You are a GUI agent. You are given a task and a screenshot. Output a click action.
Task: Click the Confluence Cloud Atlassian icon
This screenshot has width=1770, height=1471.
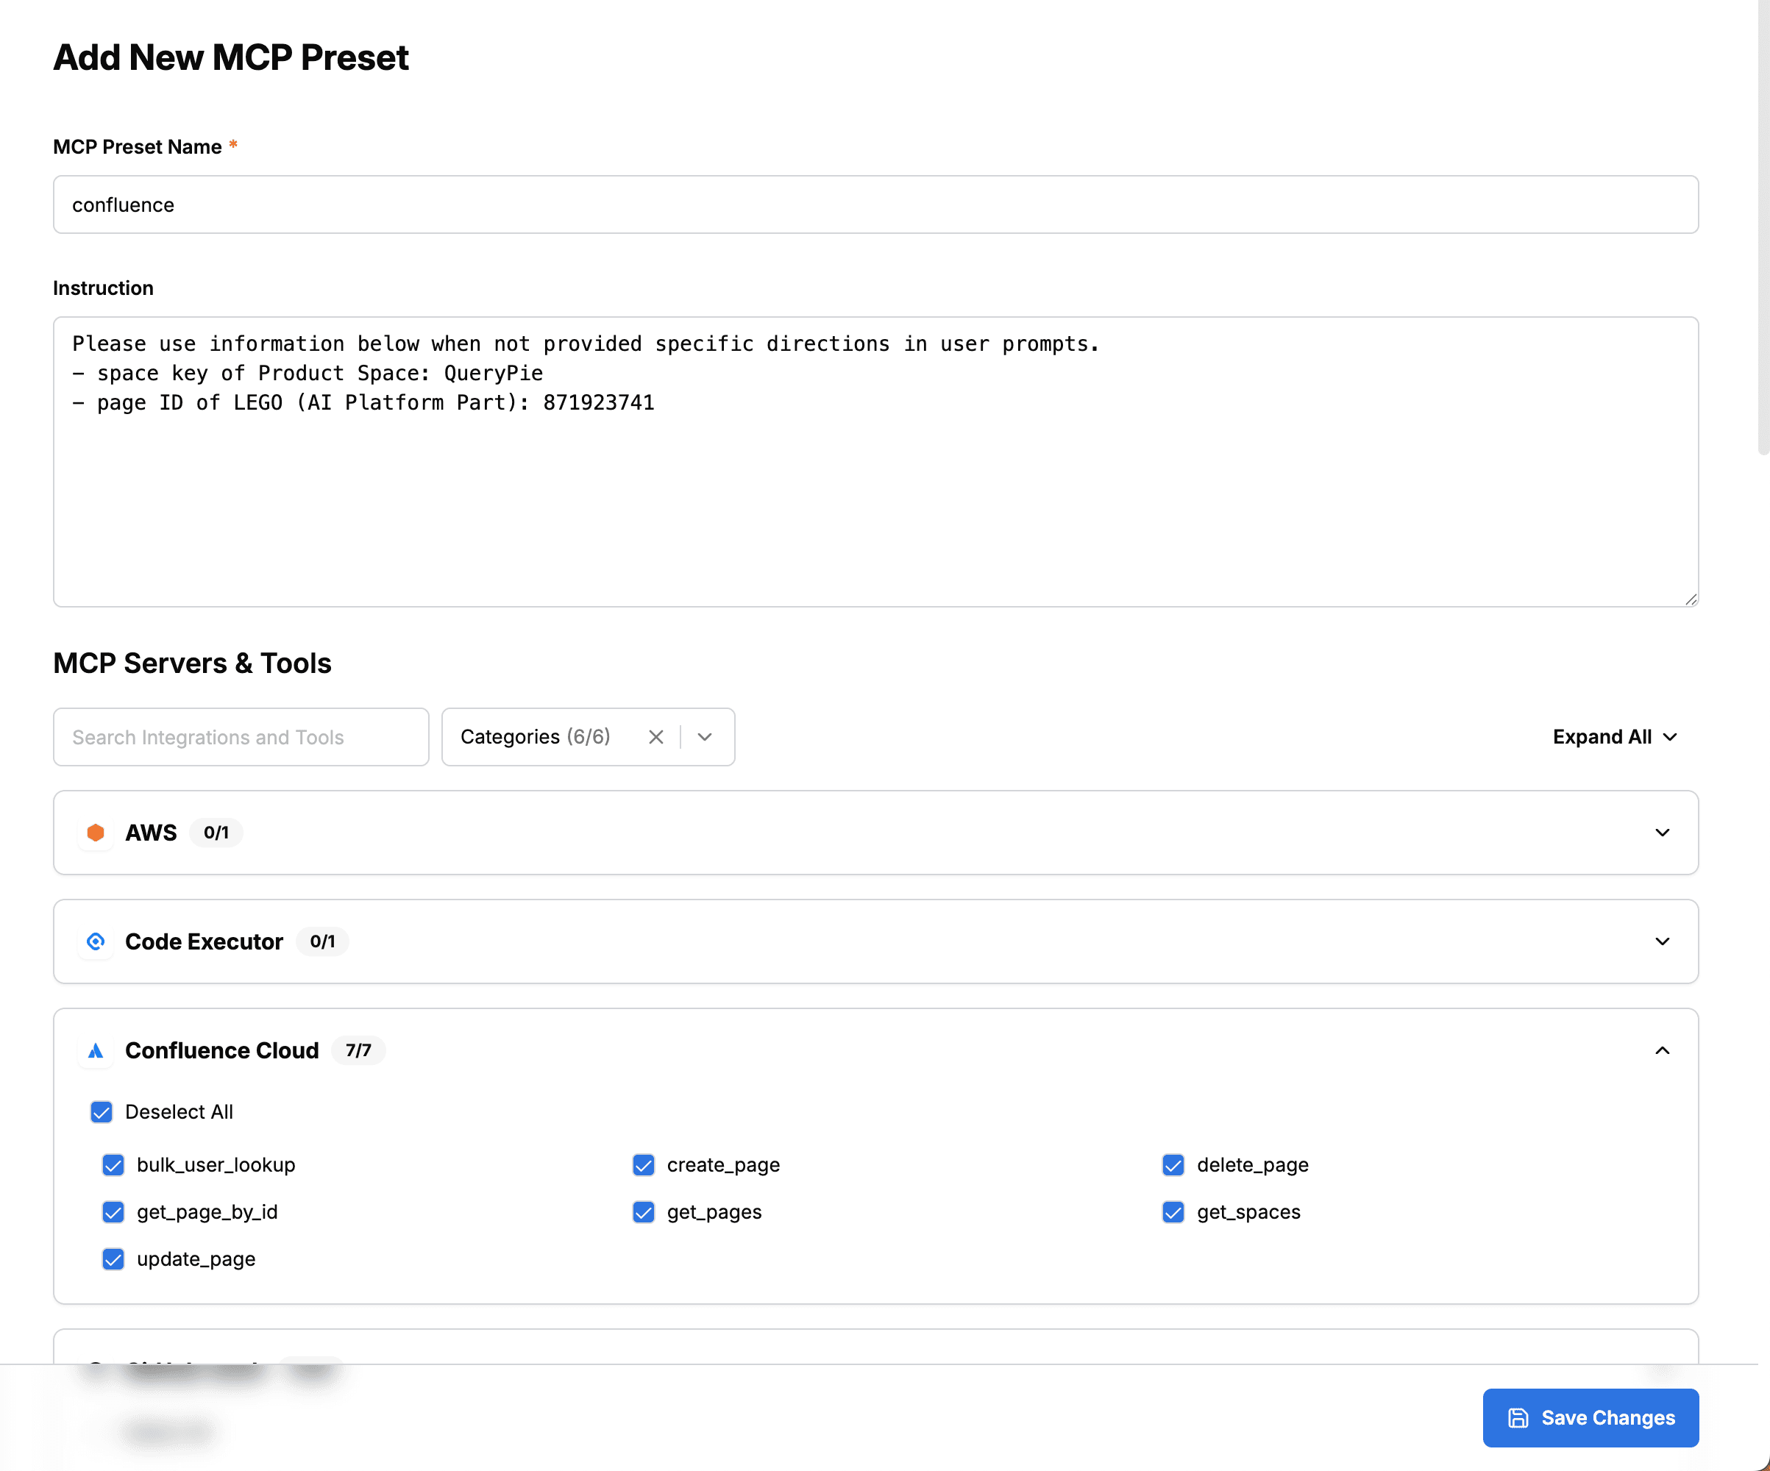pyautogui.click(x=95, y=1050)
